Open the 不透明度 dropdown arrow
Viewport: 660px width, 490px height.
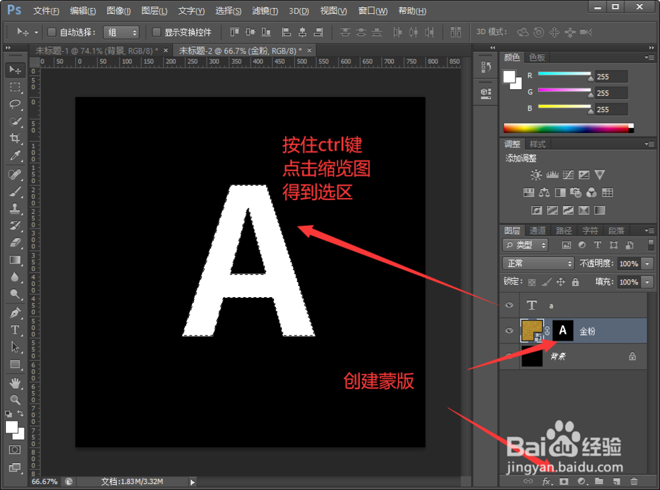645,263
